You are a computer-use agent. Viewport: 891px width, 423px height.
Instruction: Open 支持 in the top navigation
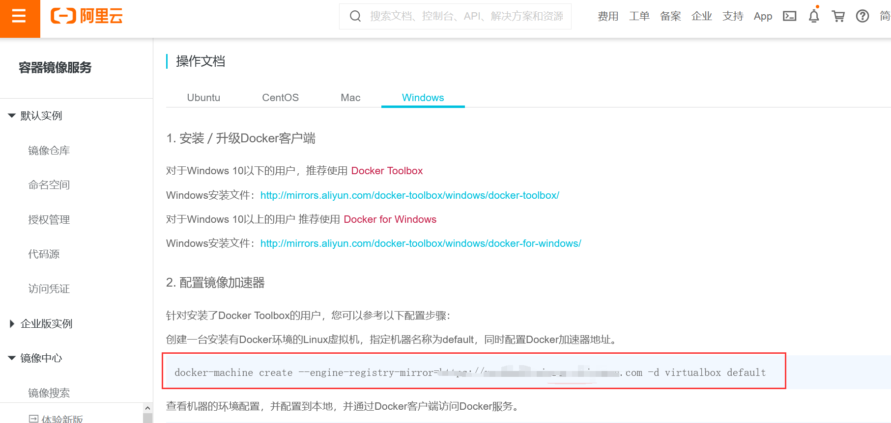click(x=733, y=16)
